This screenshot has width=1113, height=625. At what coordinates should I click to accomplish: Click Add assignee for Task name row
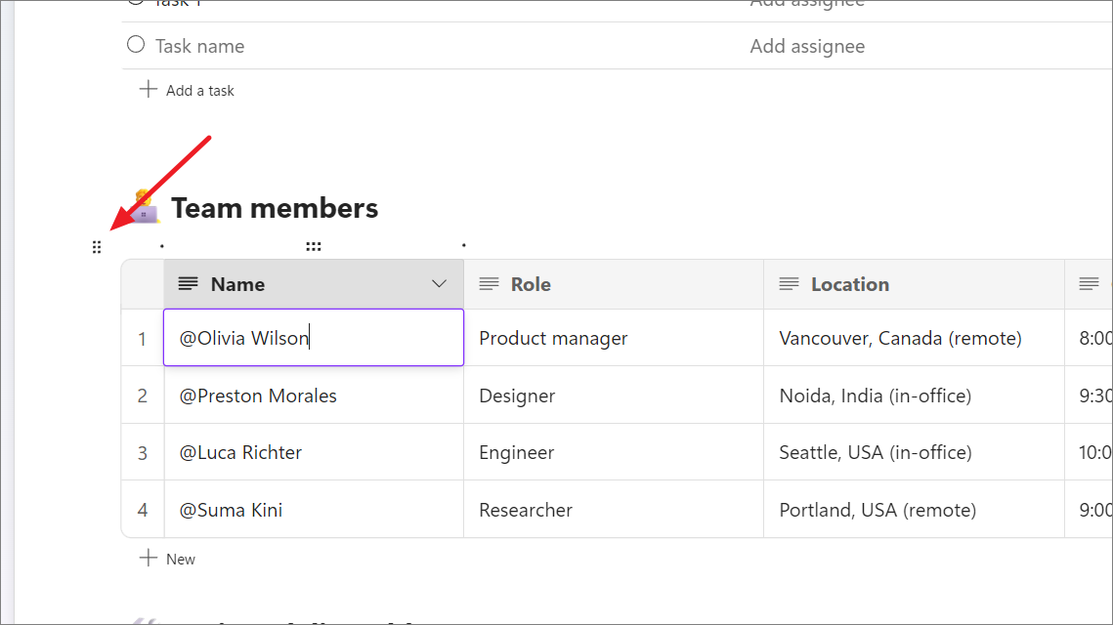pos(807,46)
